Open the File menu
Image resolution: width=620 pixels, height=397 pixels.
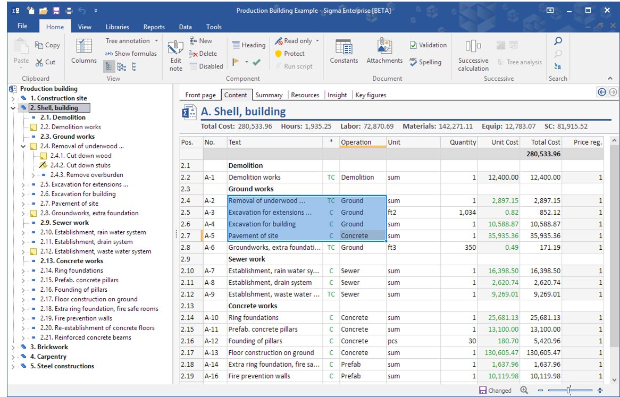[x=22, y=26]
